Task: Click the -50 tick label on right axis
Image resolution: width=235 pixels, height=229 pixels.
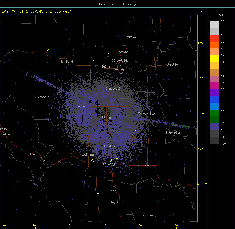Action: (x=200, y=148)
